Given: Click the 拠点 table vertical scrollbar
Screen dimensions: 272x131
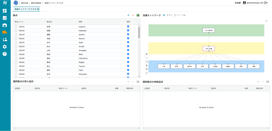Looking at the screenshot, I should (139, 32).
